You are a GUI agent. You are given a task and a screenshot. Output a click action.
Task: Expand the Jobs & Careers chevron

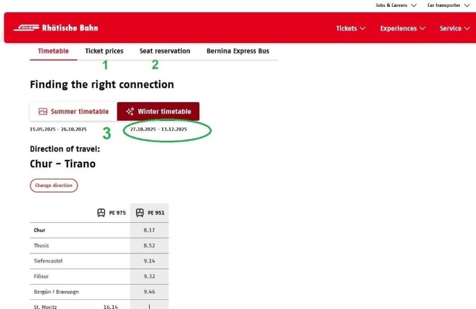coord(414,5)
